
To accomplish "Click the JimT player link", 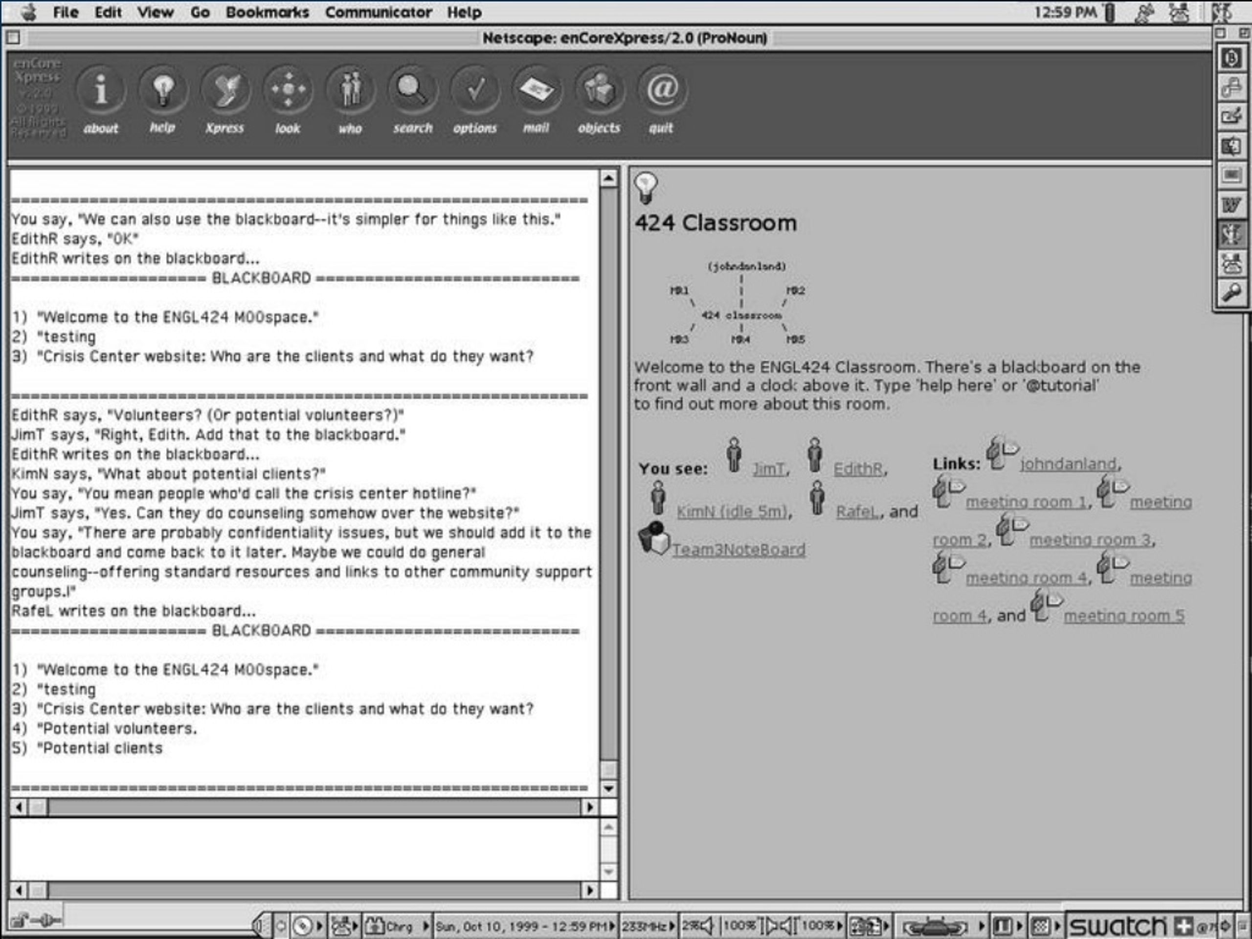I will (769, 469).
